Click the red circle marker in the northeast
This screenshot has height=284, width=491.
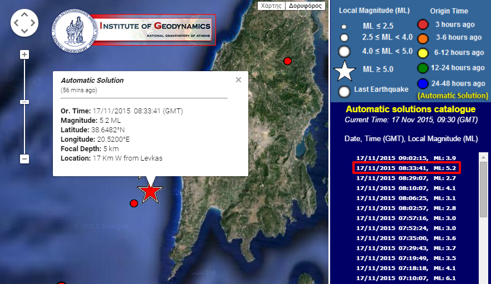[288, 61]
